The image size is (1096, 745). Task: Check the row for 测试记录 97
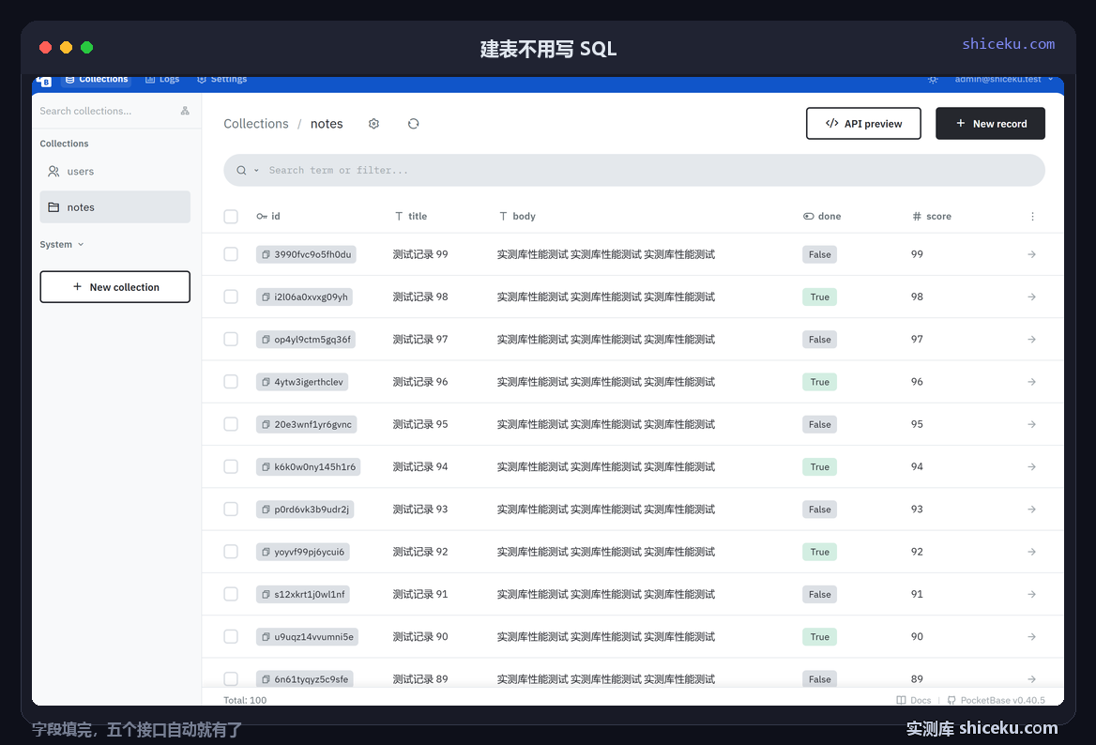[x=231, y=340]
